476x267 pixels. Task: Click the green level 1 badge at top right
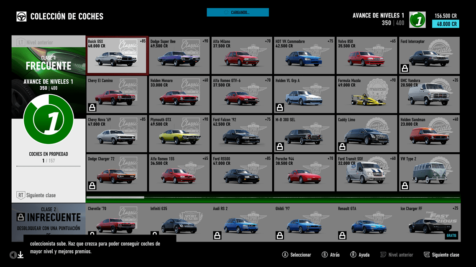pos(417,20)
